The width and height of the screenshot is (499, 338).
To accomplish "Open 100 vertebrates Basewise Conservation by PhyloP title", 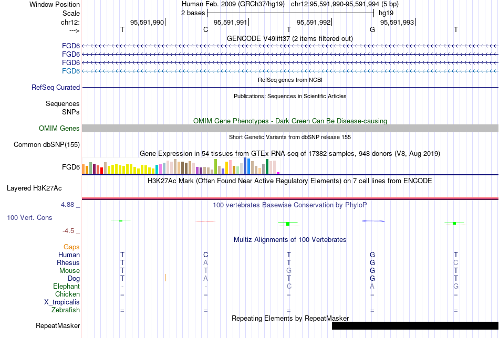I will [x=289, y=205].
